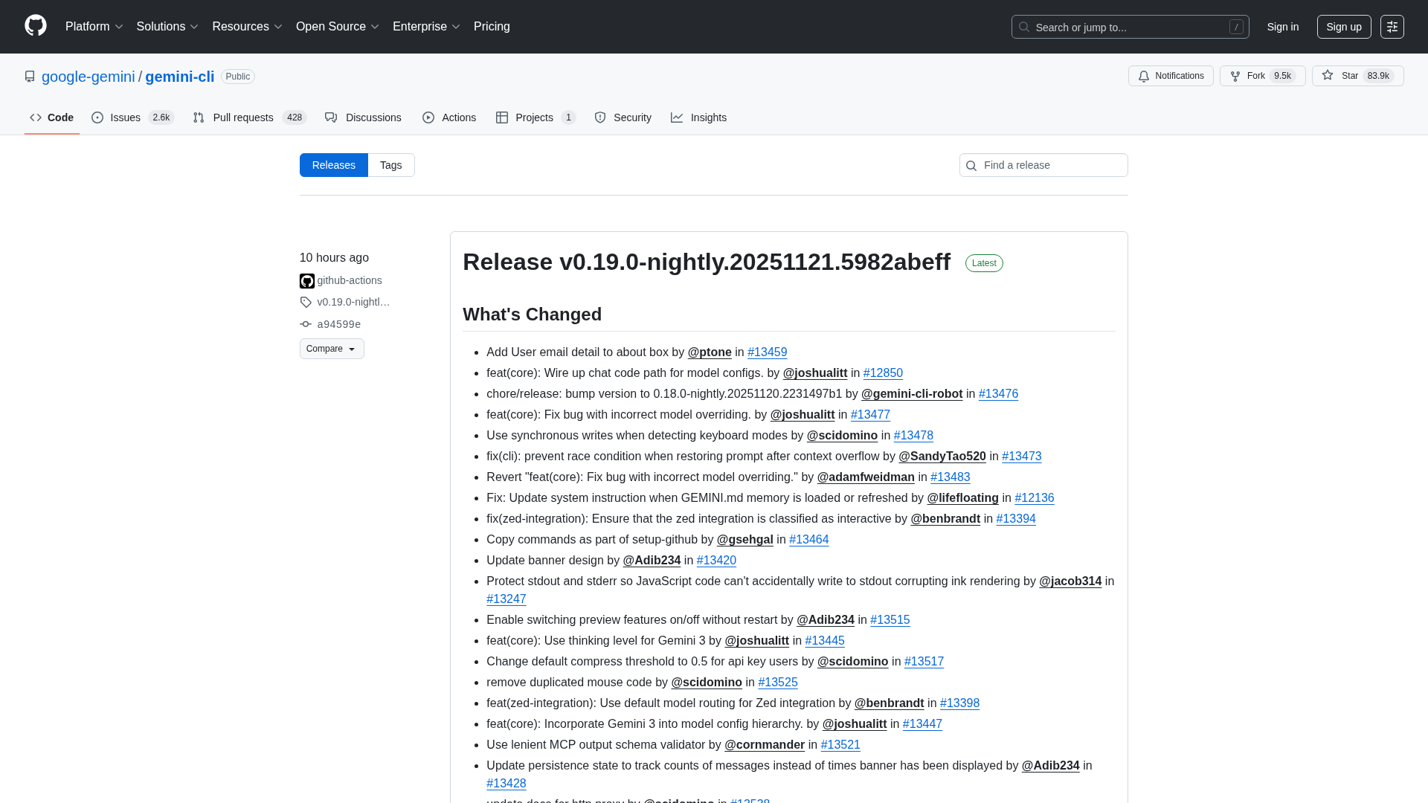Viewport: 1428px width, 803px height.
Task: Open pull request #13459 link
Action: [x=767, y=352]
